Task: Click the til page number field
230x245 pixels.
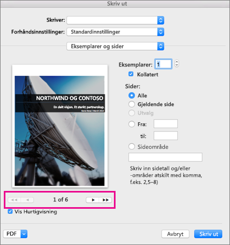Action: (165, 136)
